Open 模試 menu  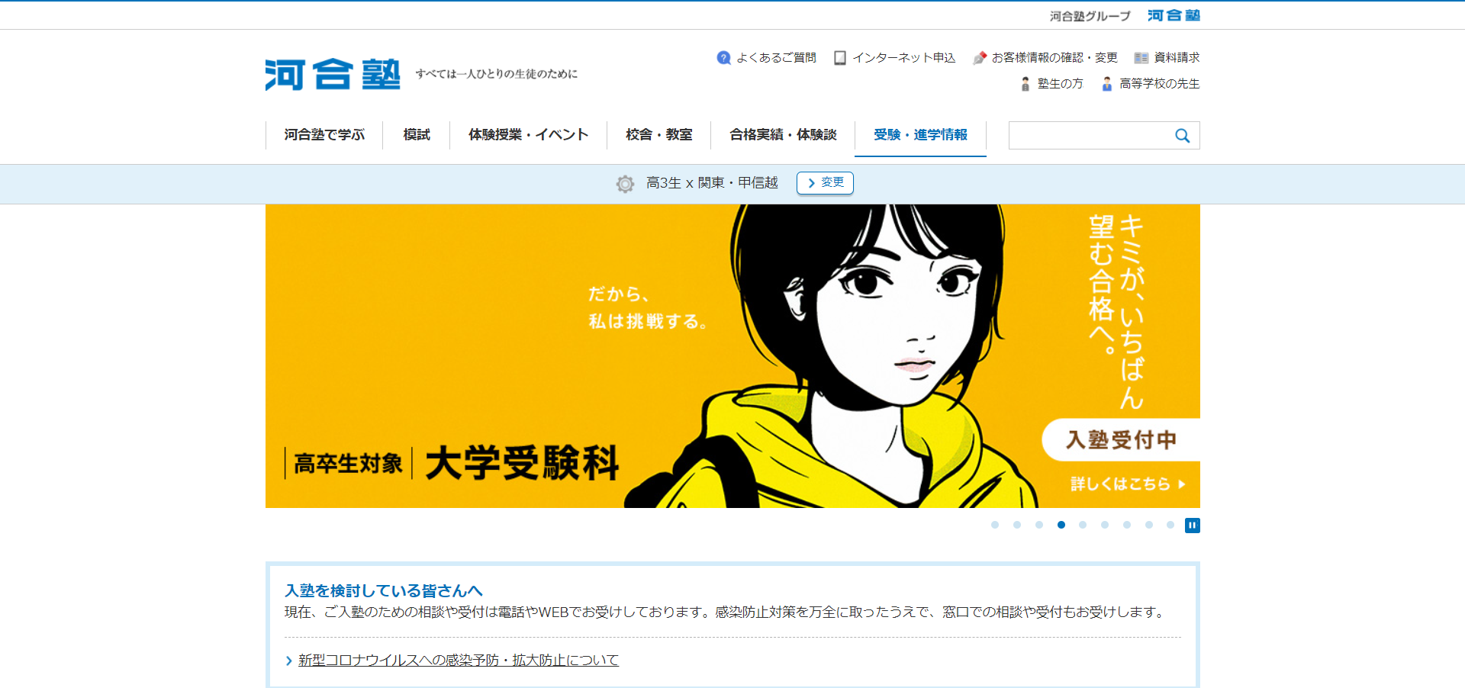tap(417, 135)
